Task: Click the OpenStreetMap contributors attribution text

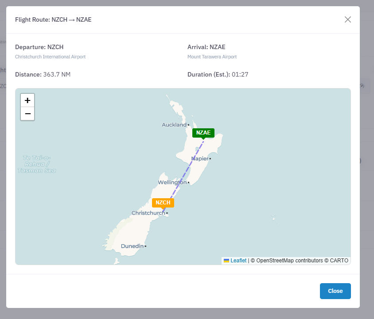Action: coord(289,261)
